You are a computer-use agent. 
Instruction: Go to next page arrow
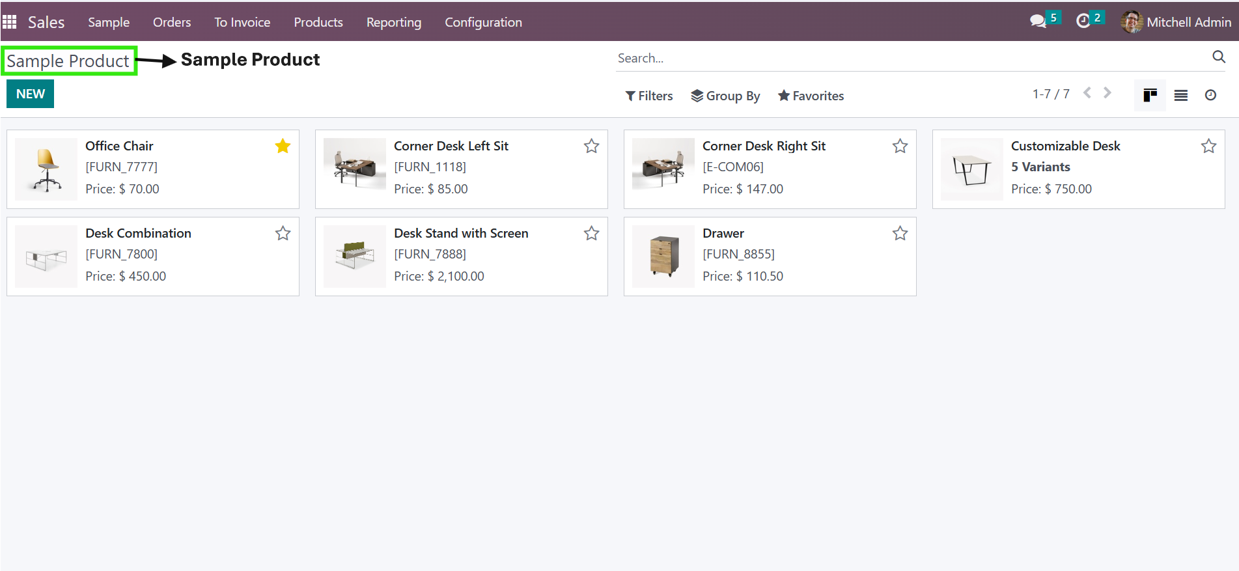tap(1107, 93)
